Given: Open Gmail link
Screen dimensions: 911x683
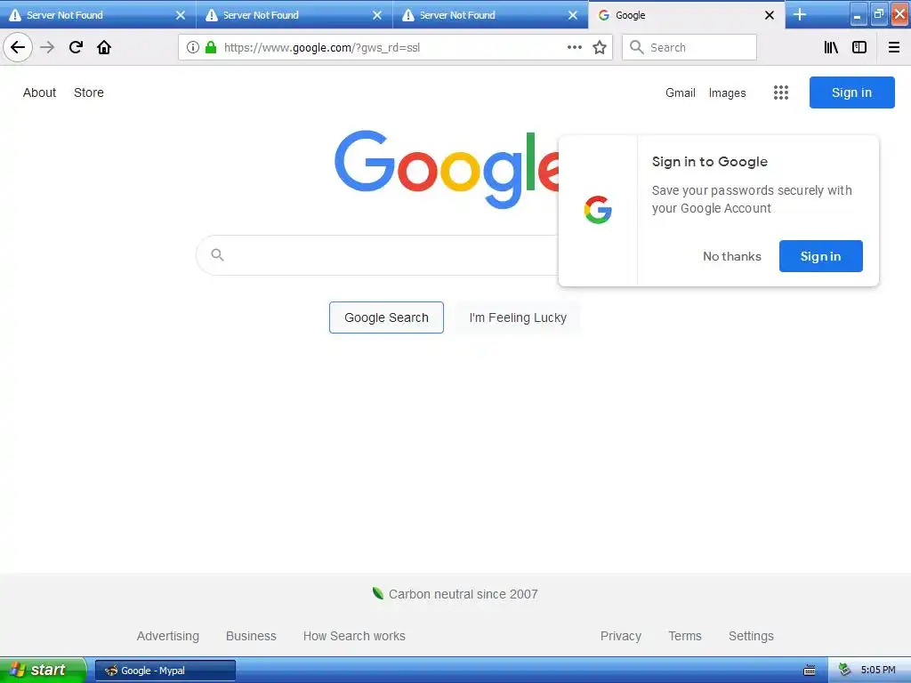Looking at the screenshot, I should [x=681, y=92].
